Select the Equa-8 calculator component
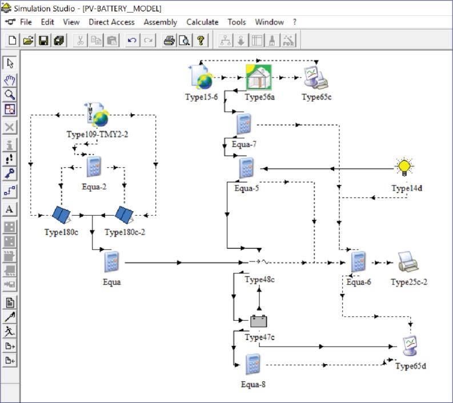The height and width of the screenshot is (403, 453). pyautogui.click(x=253, y=364)
